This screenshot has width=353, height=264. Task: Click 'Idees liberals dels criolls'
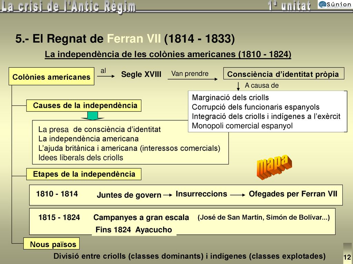81,157
